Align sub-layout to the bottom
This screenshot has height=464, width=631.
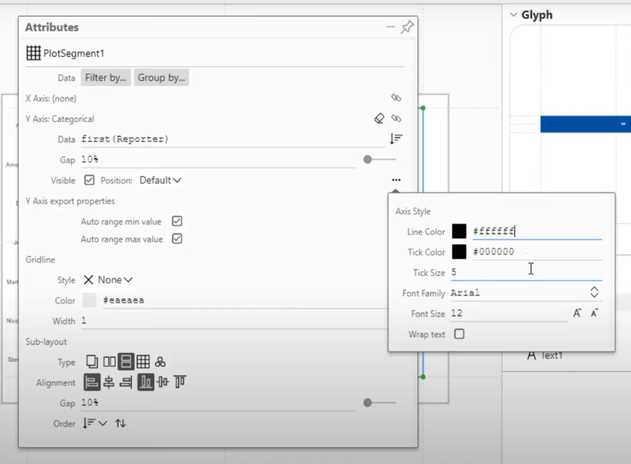tap(145, 382)
